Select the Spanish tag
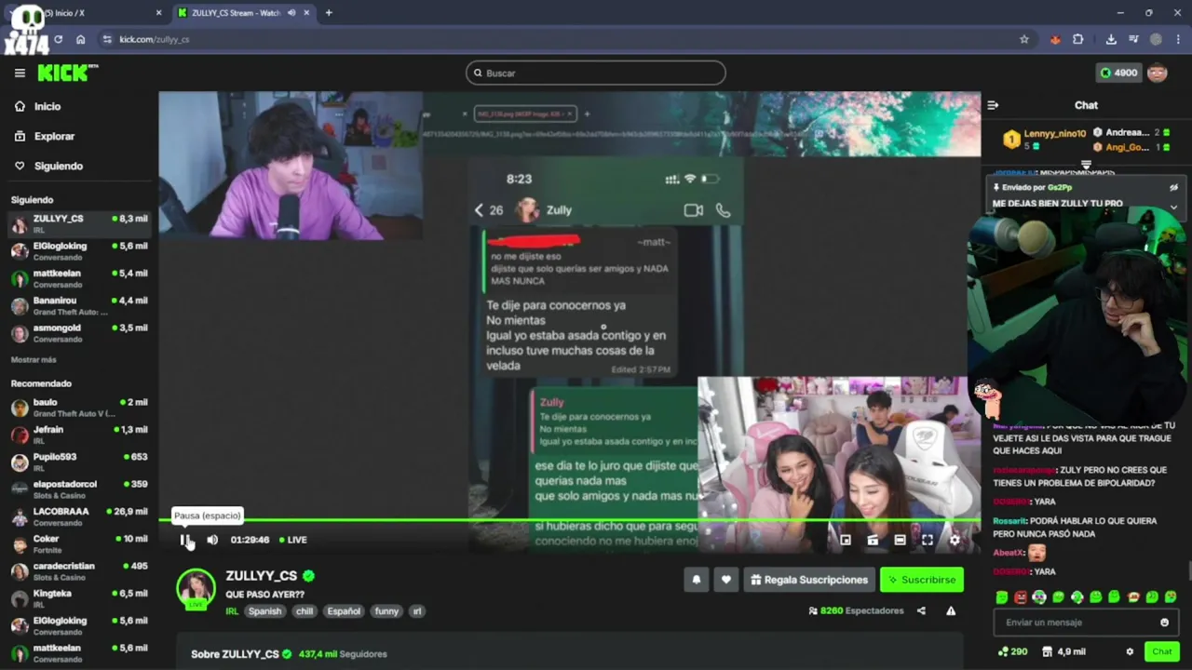This screenshot has height=670, width=1192. click(264, 611)
